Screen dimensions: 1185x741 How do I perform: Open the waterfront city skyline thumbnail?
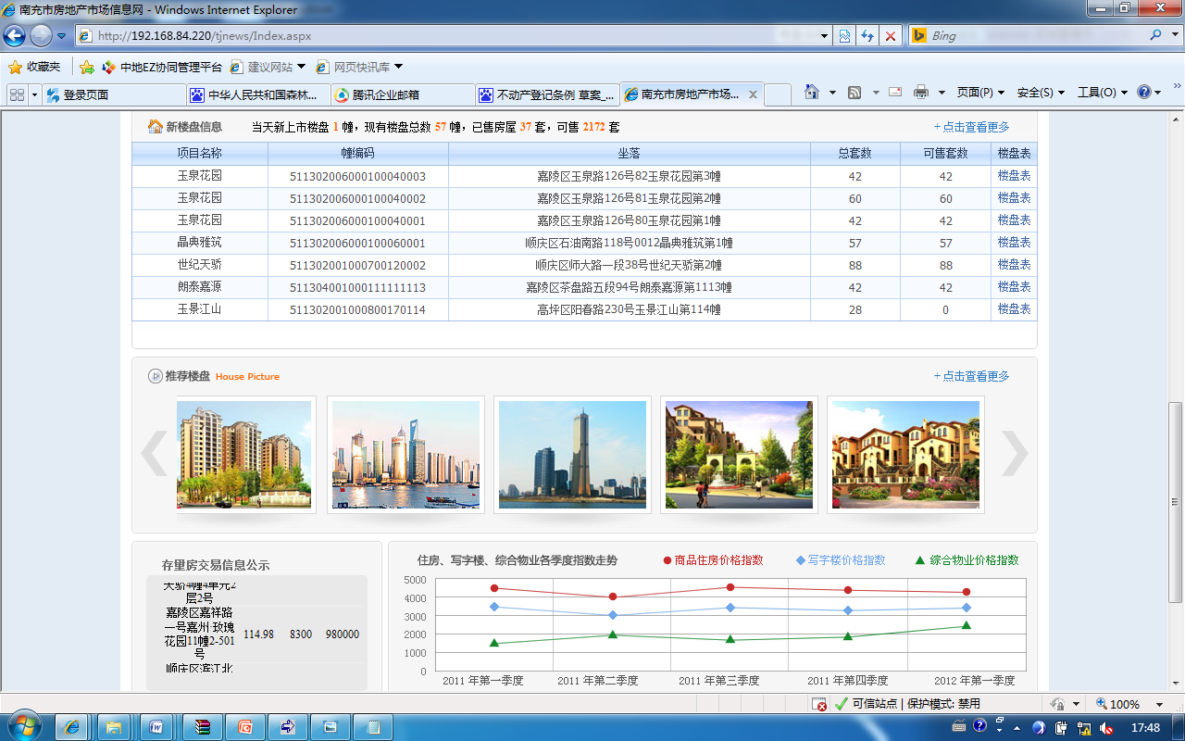point(405,455)
